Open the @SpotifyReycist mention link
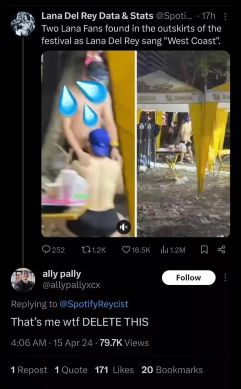Screen dimensions: 241x389 tap(94, 304)
